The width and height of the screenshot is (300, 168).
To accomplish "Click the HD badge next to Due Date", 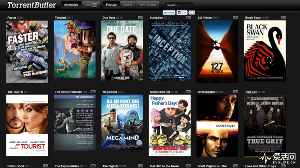I will (x=141, y=18).
